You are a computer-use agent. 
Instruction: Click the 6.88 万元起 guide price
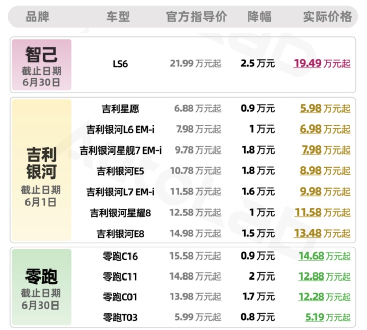[x=198, y=109]
